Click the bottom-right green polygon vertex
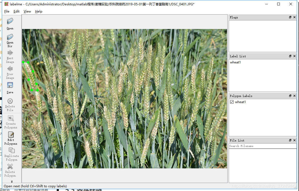Viewport: 299px width, 191px height. click(38, 90)
